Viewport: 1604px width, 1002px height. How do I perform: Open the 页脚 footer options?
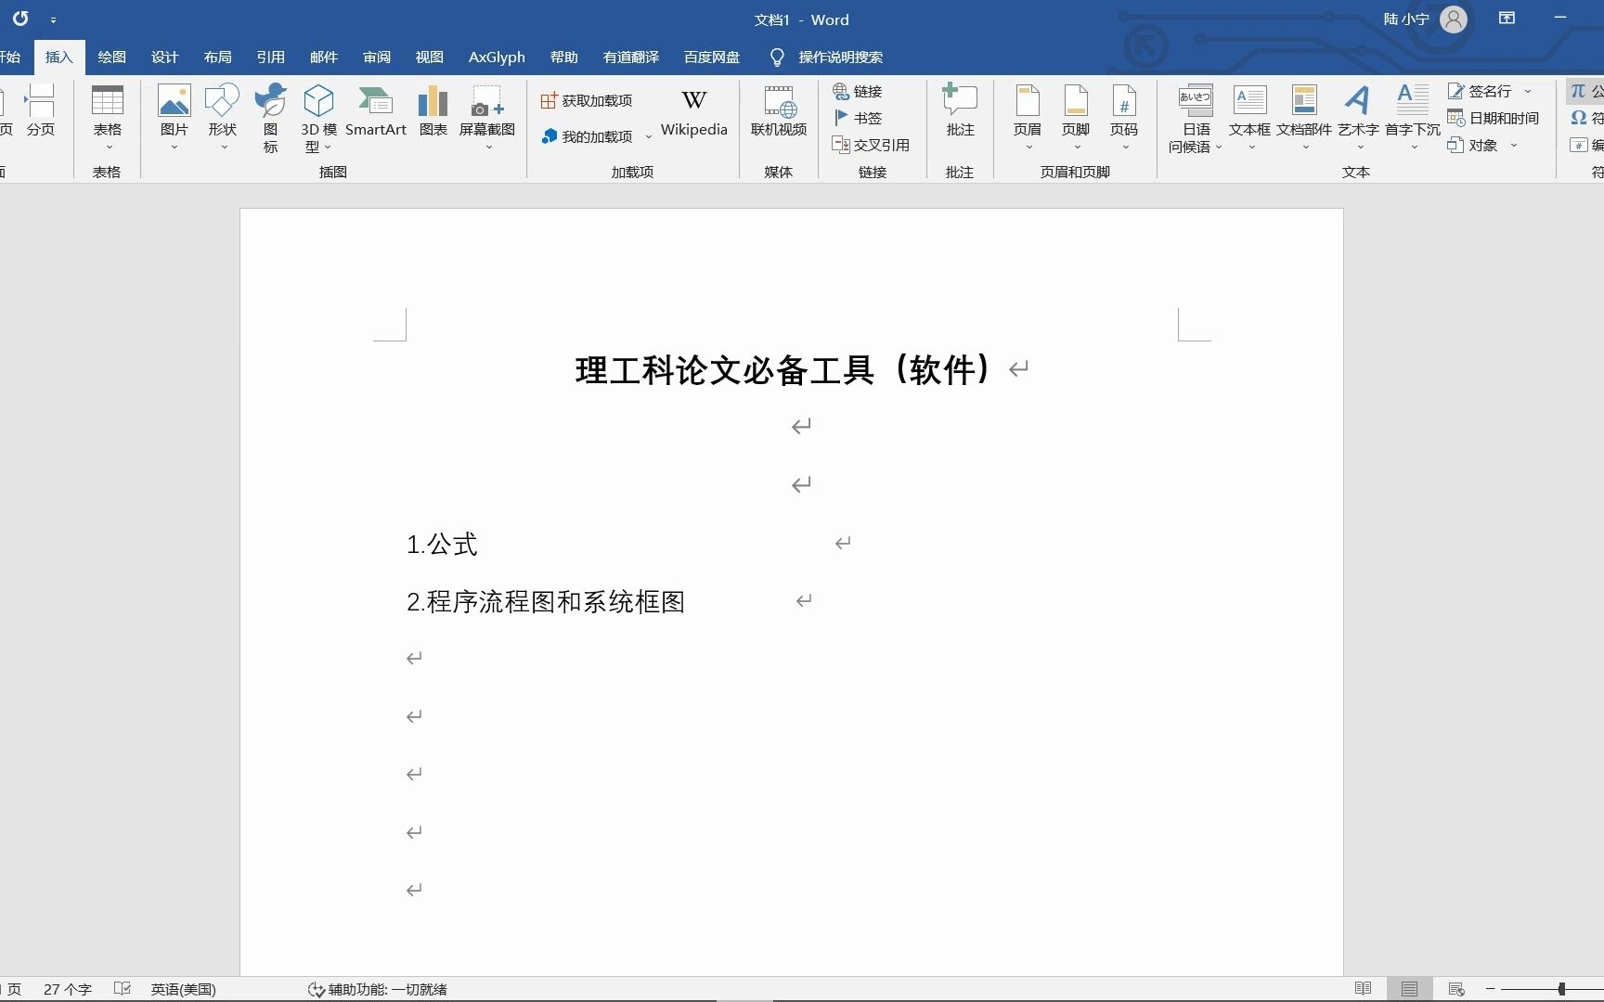(x=1076, y=118)
